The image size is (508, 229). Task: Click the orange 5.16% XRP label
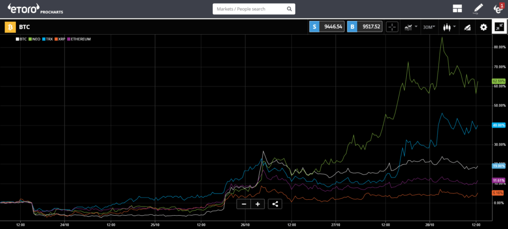(x=498, y=193)
